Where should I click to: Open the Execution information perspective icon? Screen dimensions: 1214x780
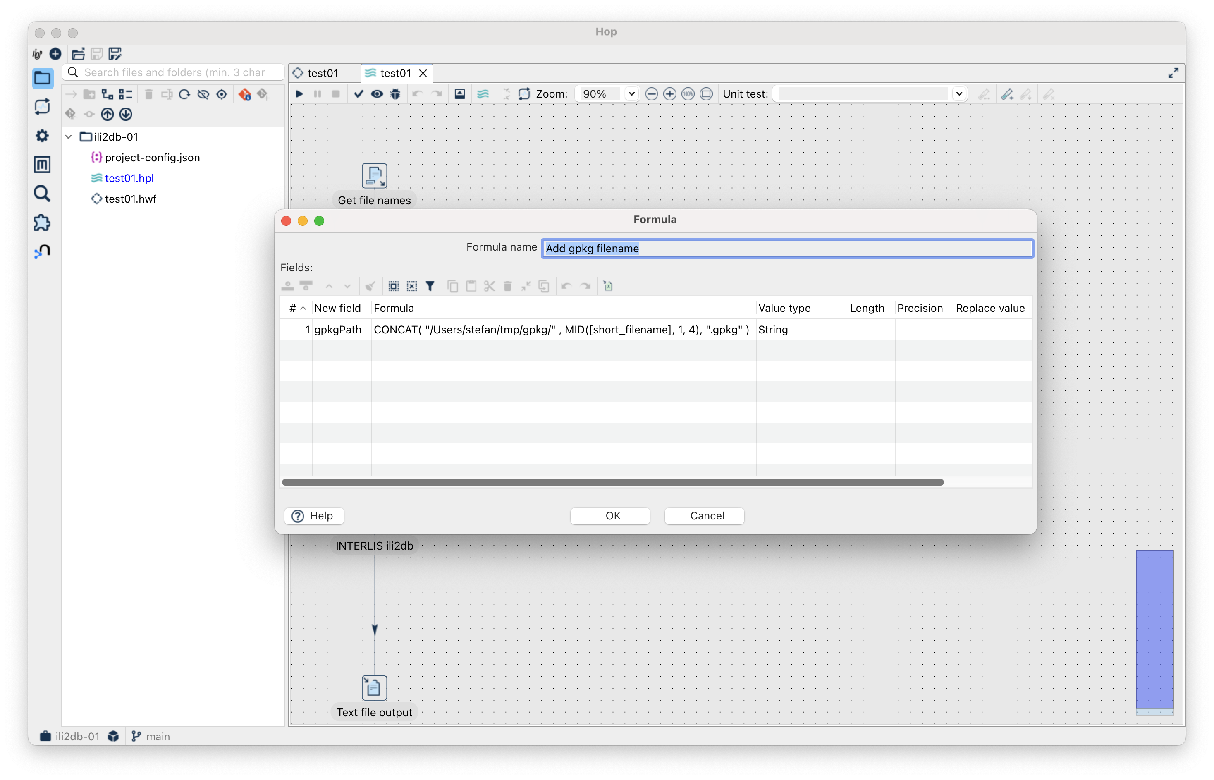[42, 107]
